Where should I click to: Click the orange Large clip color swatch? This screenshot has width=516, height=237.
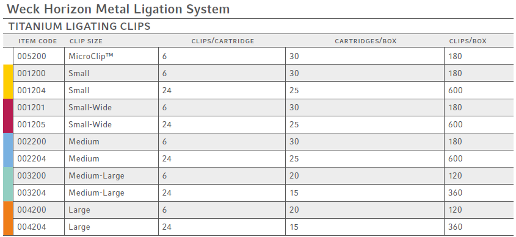point(8,218)
